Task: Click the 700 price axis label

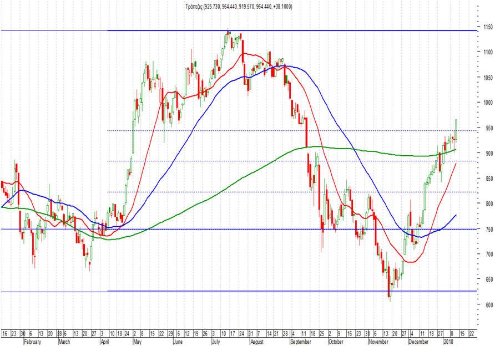Action: pyautogui.click(x=489, y=254)
